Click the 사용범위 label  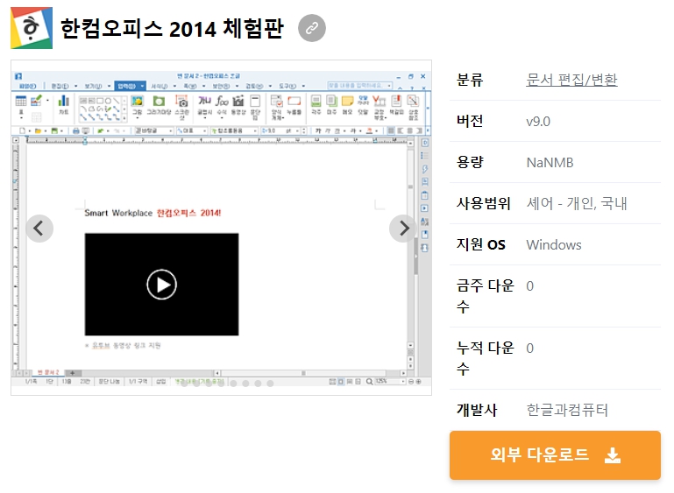[483, 203]
